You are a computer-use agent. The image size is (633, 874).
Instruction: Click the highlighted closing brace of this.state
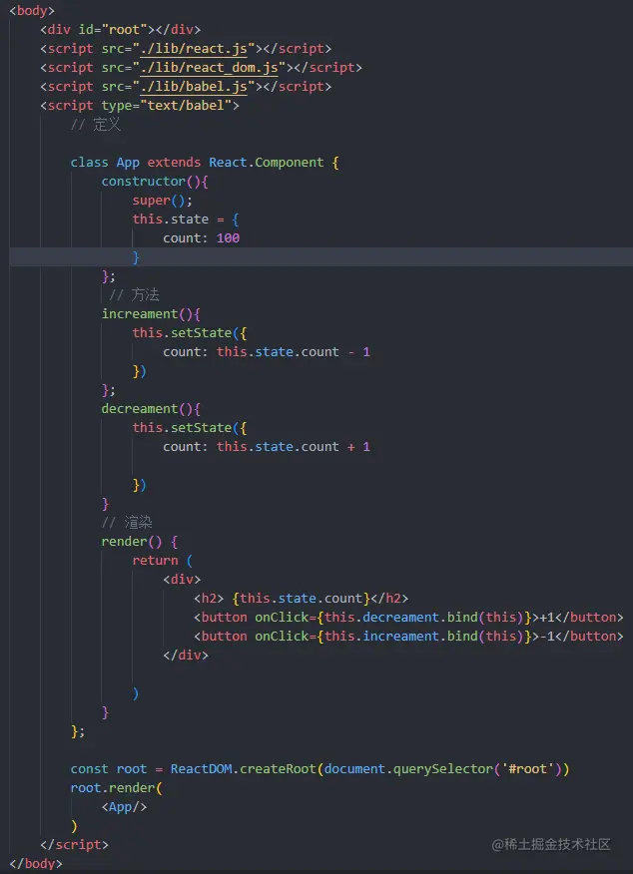click(x=136, y=257)
